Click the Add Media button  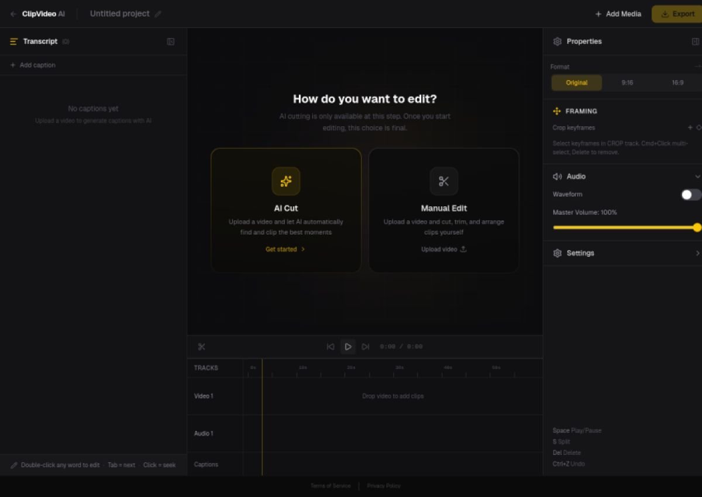point(618,14)
